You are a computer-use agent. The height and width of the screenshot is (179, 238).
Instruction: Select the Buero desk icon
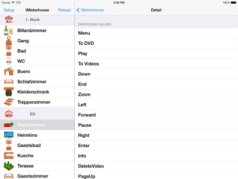[x=8, y=71]
